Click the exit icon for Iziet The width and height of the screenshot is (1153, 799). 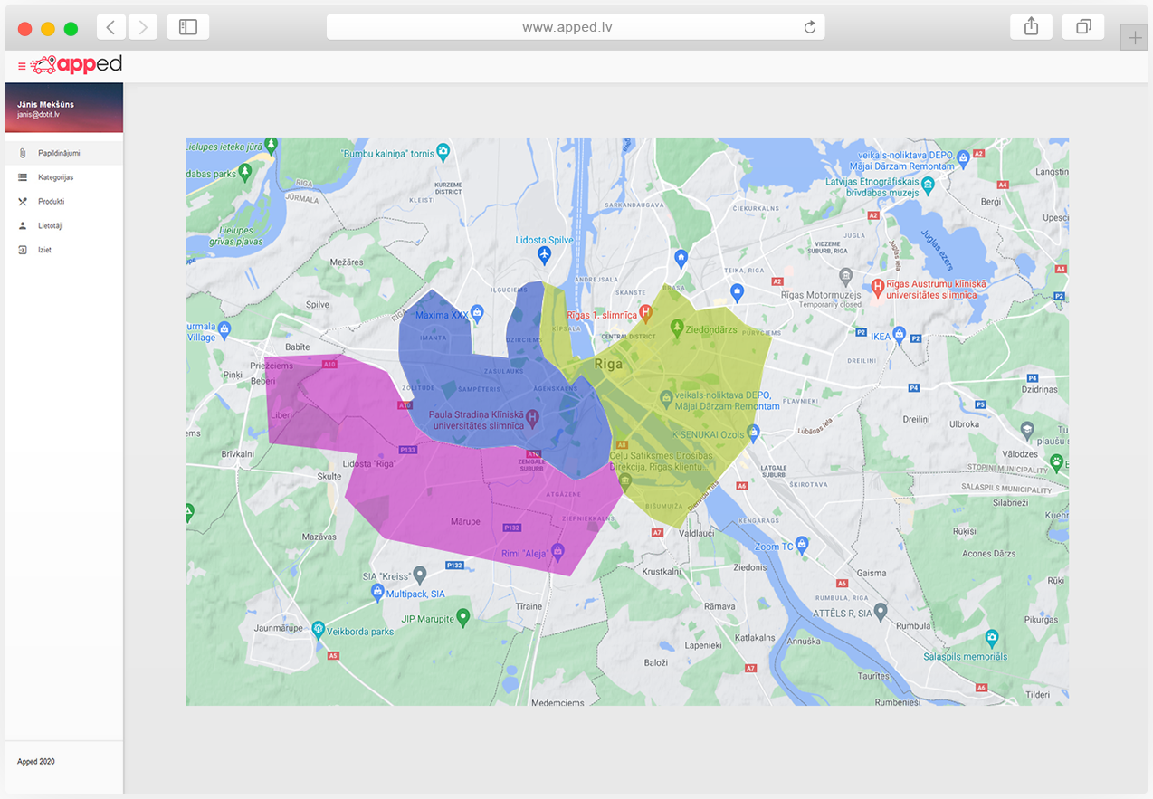(23, 250)
